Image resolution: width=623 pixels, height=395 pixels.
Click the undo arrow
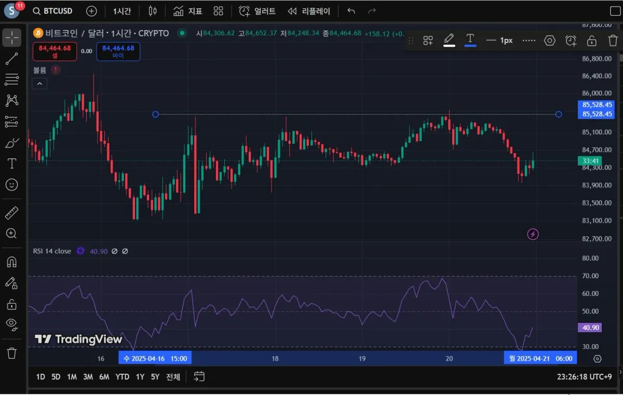coord(351,11)
